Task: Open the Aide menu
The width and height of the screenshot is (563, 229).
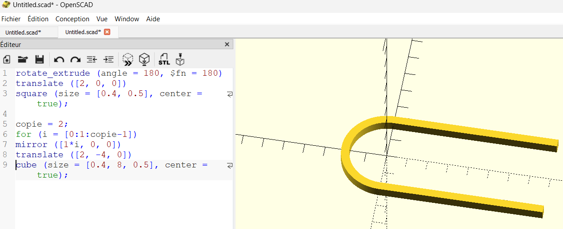Action: coord(153,19)
